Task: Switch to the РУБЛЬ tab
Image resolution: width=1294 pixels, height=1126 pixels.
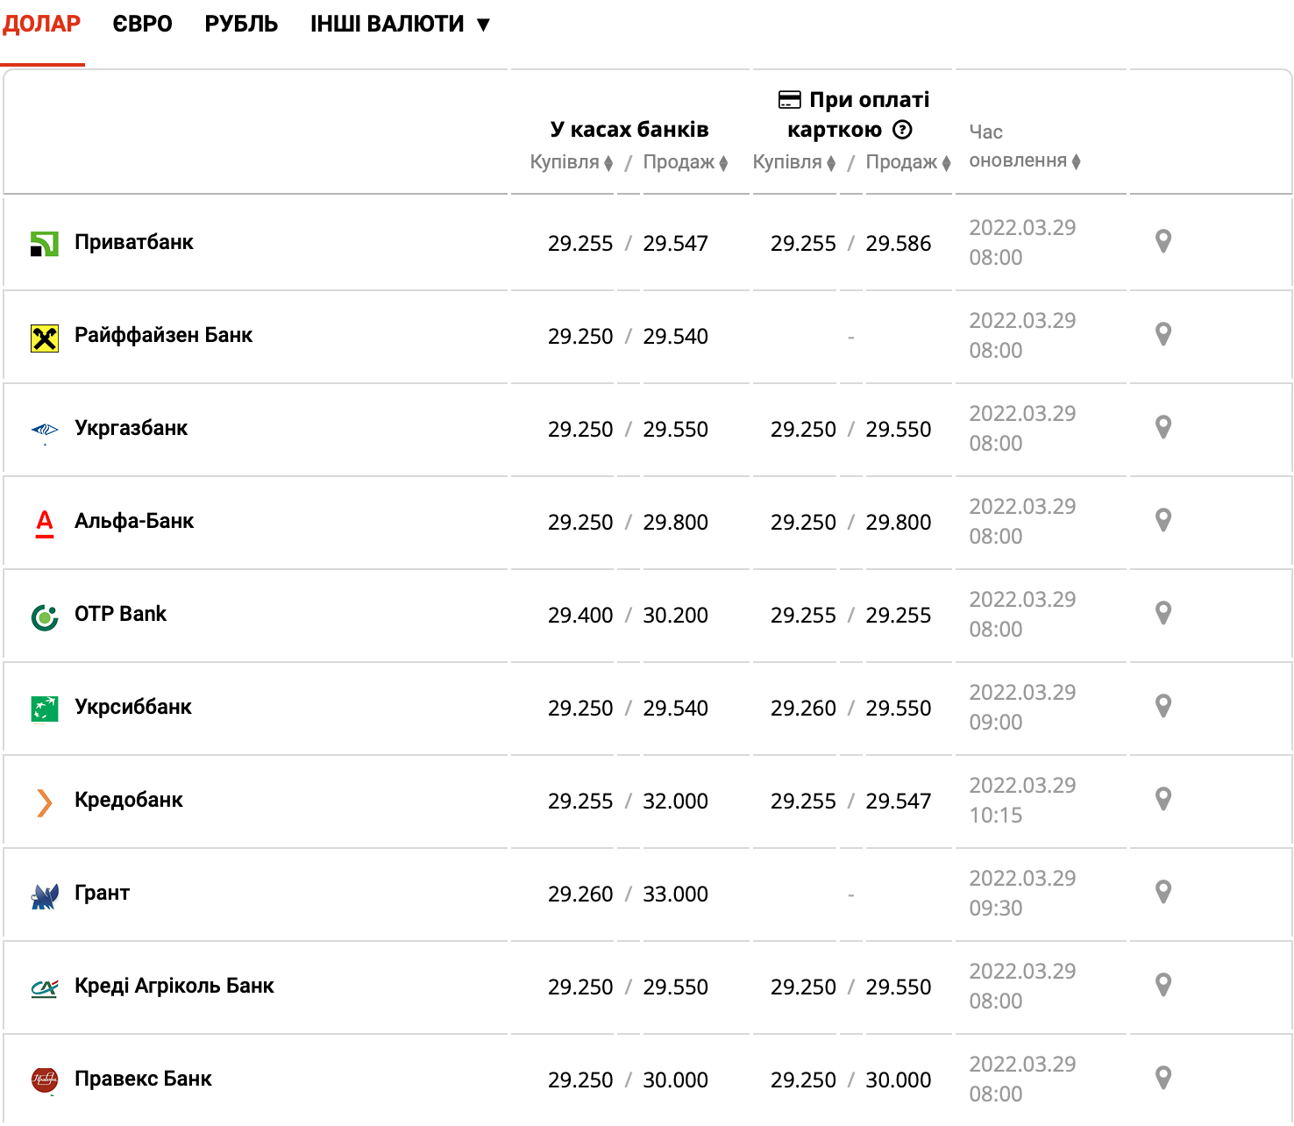Action: tap(241, 25)
